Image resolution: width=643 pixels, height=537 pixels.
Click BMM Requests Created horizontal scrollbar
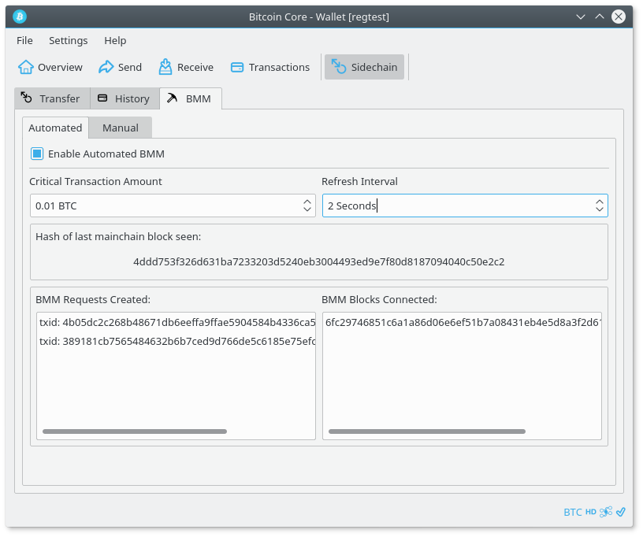(135, 431)
